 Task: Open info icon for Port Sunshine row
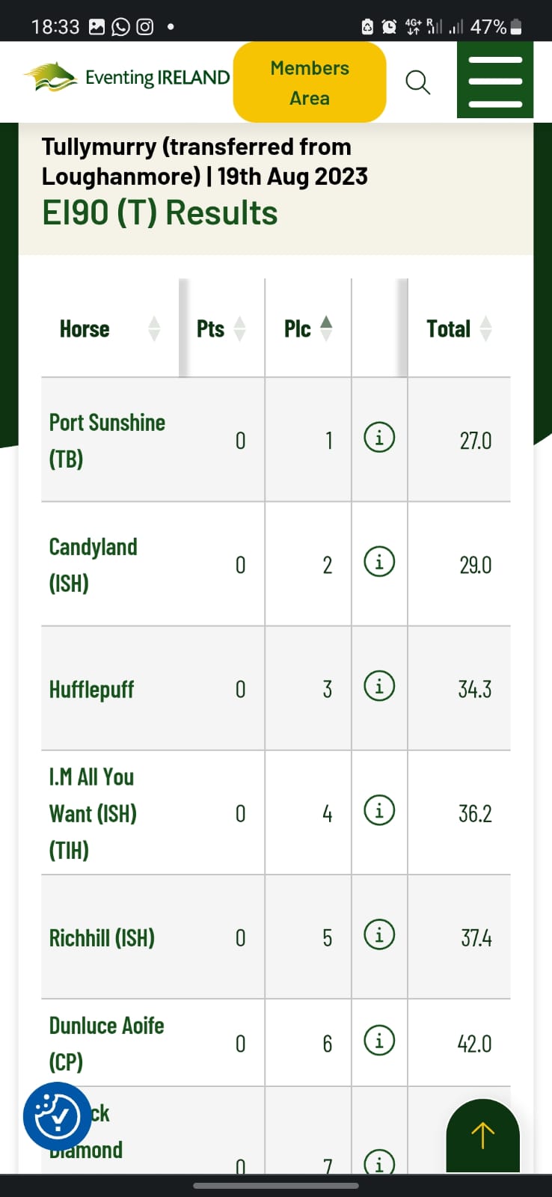tap(379, 437)
